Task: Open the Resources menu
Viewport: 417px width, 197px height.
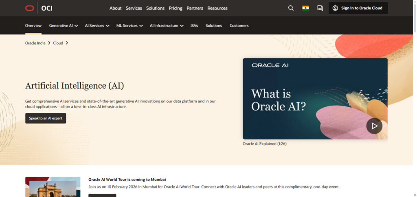Action: [x=217, y=8]
